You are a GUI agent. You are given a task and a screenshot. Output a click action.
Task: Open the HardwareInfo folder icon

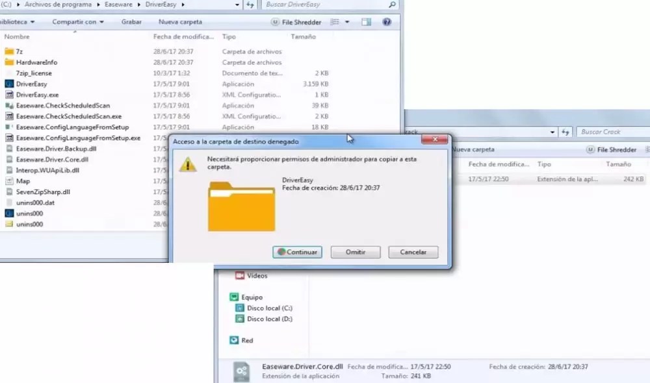(x=9, y=62)
